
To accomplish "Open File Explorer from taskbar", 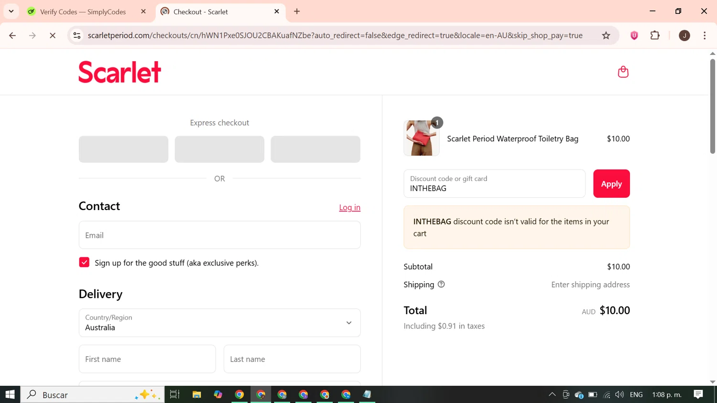I will (x=196, y=394).
